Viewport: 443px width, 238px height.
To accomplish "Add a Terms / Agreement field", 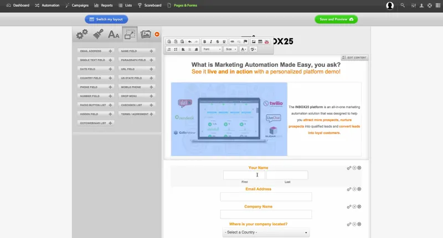I will point(137,114).
